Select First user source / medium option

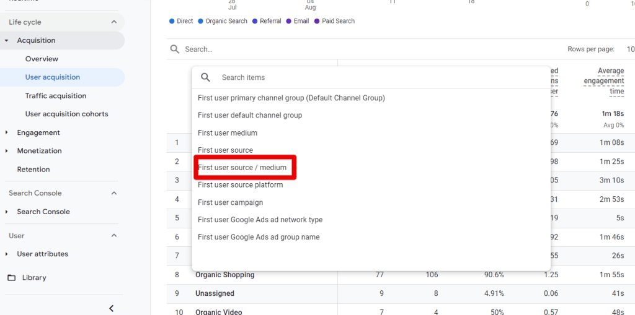(x=242, y=168)
